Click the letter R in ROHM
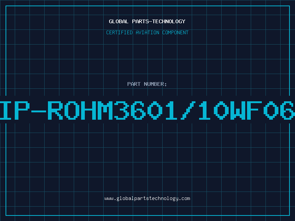The width and height of the screenshot is (295, 221). tap(55, 110)
